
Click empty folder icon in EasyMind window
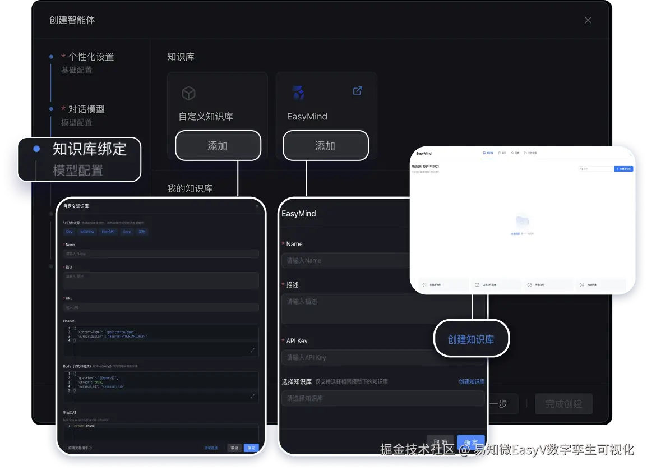pyautogui.click(x=523, y=222)
